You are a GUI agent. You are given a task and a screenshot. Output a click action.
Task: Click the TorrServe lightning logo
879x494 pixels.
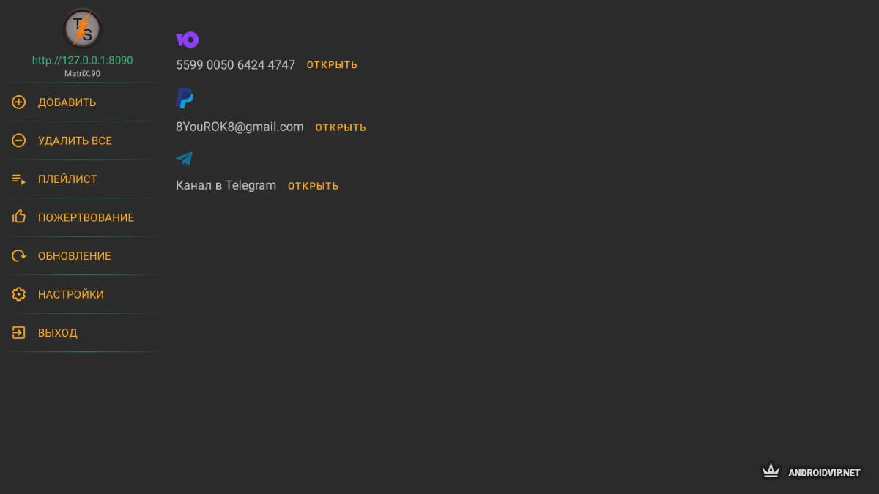82,29
